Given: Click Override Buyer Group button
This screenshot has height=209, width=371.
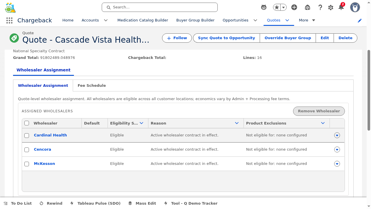Looking at the screenshot, I should click(x=288, y=38).
